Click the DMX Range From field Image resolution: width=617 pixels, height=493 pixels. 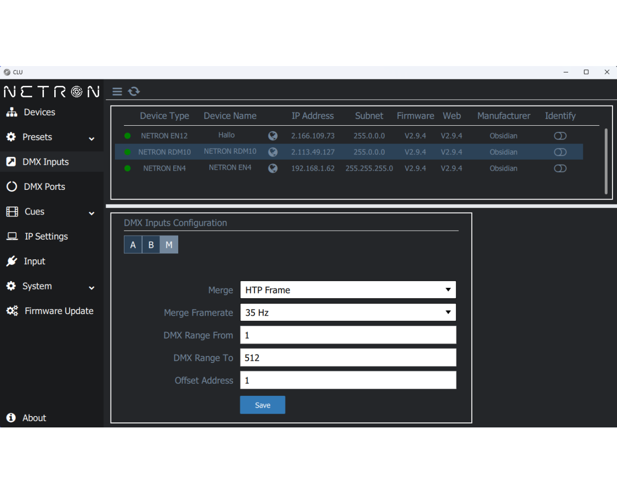pyautogui.click(x=348, y=335)
